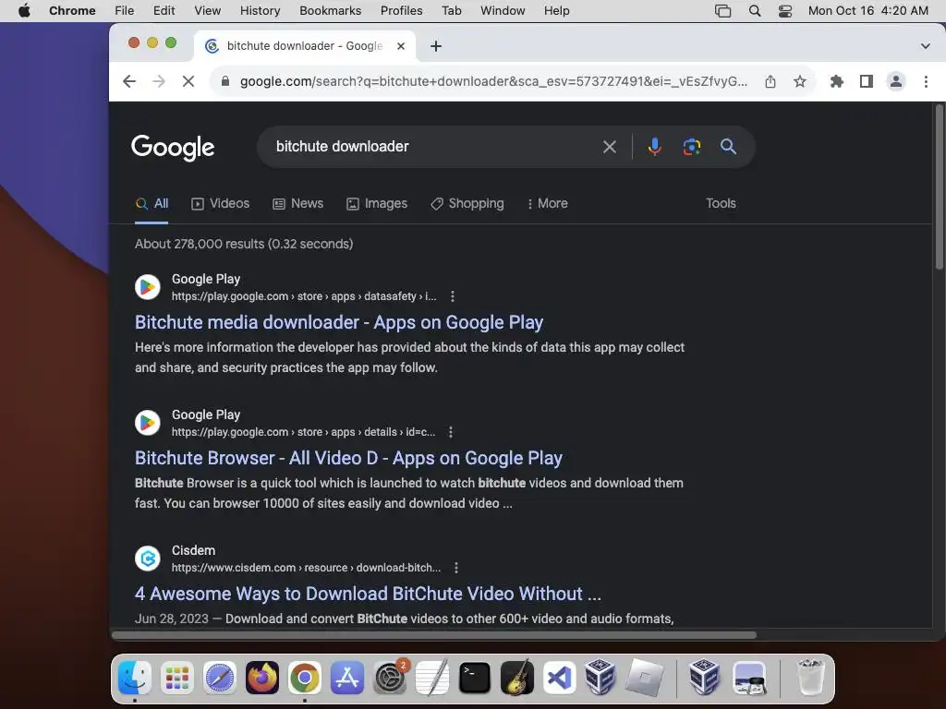Open the Window menu

point(503,11)
